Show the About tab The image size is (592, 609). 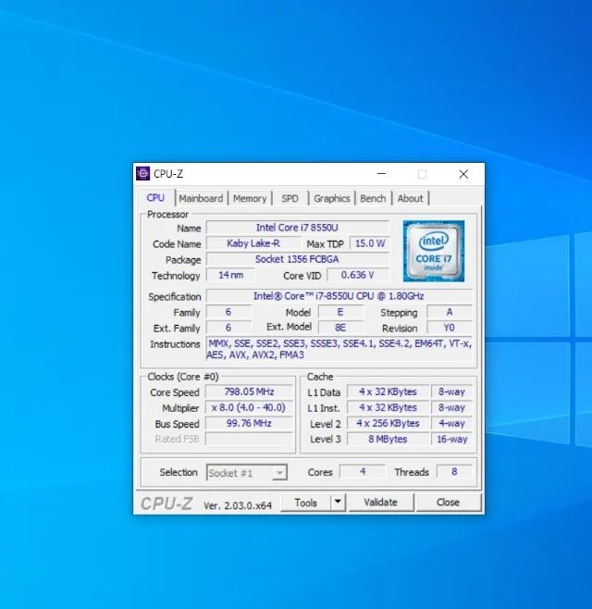pyautogui.click(x=411, y=198)
